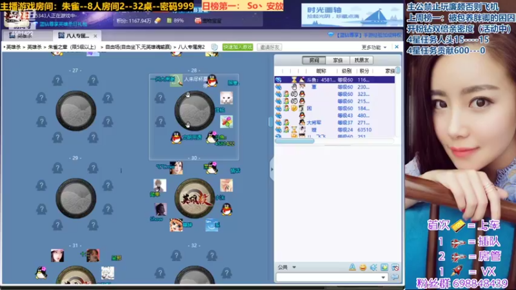Screen dimensions: 516x290
Task: Select the highlighted 斗鱼: 4581... player row
Action: (x=335, y=80)
